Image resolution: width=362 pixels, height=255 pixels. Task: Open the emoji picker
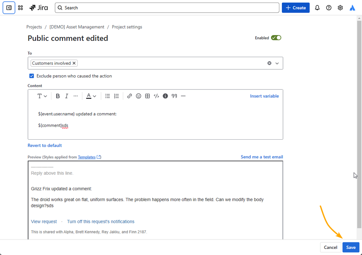point(138,96)
